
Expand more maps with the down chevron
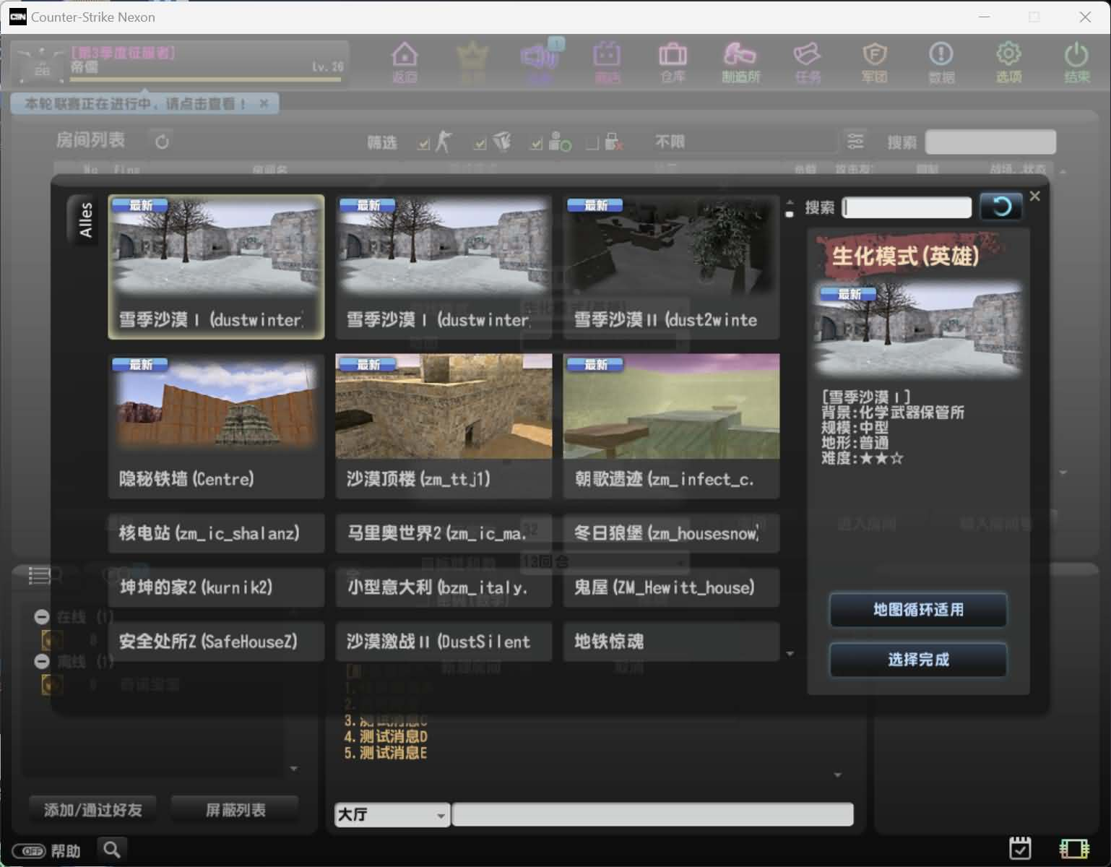point(790,653)
